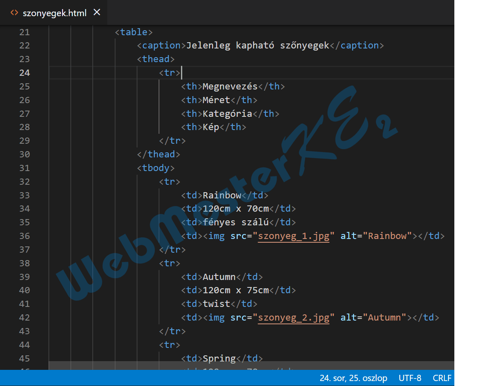This screenshot has width=497, height=386.
Task: Click line number 21 in the gutter
Action: [x=24, y=32]
